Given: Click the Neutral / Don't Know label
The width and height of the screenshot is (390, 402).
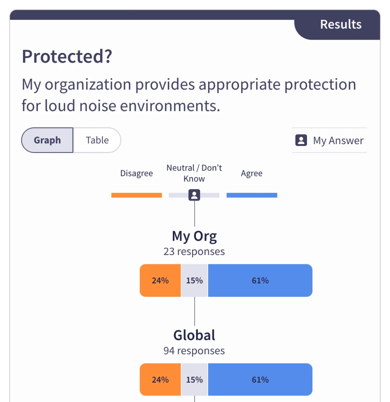Looking at the screenshot, I should point(194,173).
